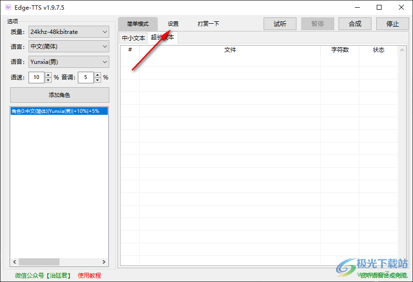Minimize the Edge-TTS window
Screen dimensions: 413x282
point(357,7)
